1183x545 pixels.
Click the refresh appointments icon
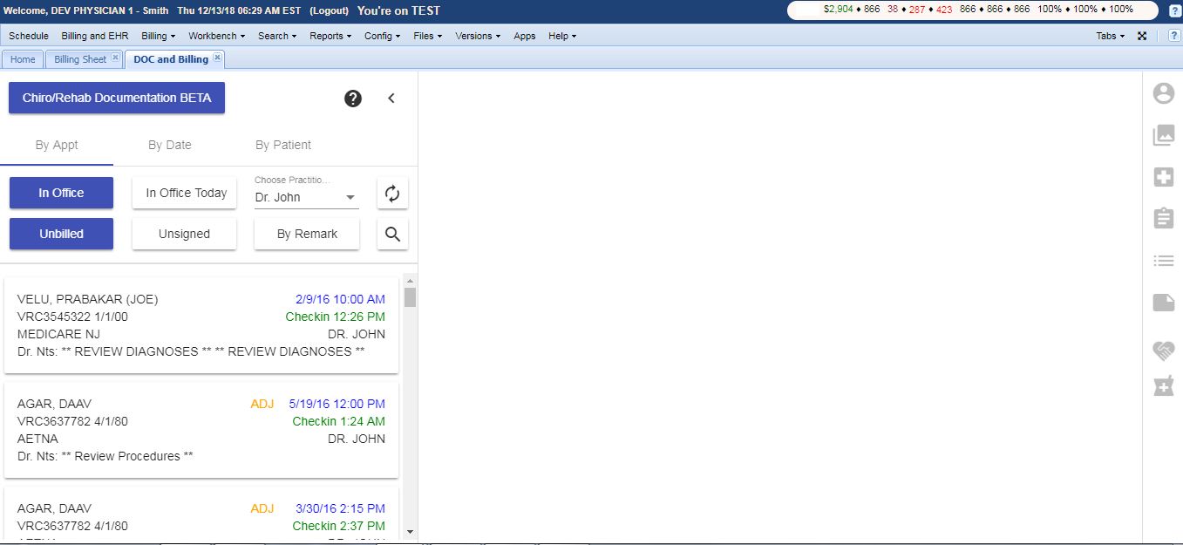pos(392,194)
